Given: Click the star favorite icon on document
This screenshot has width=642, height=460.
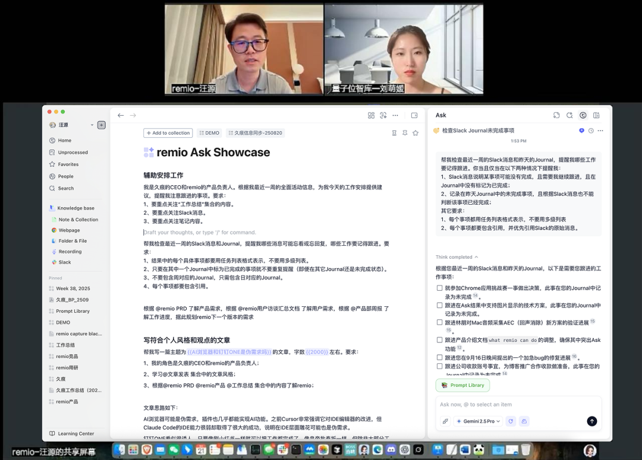Looking at the screenshot, I should 416,133.
